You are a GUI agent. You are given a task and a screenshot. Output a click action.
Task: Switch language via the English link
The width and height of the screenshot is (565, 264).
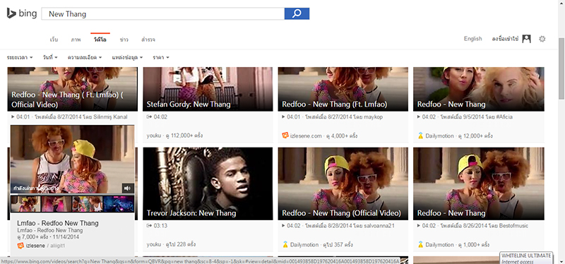tap(472, 39)
